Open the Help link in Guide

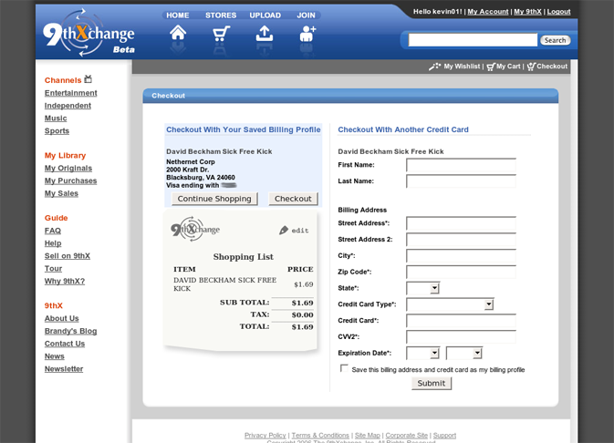[53, 243]
